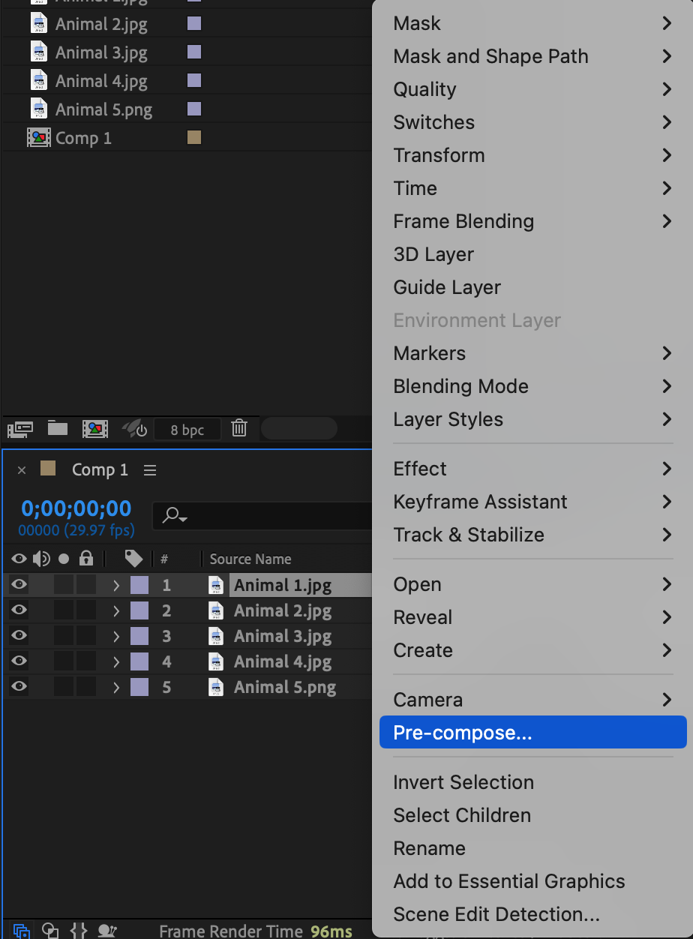The width and height of the screenshot is (693, 939).
Task: Toggle the Render Time pane snail icon
Action: point(107,931)
